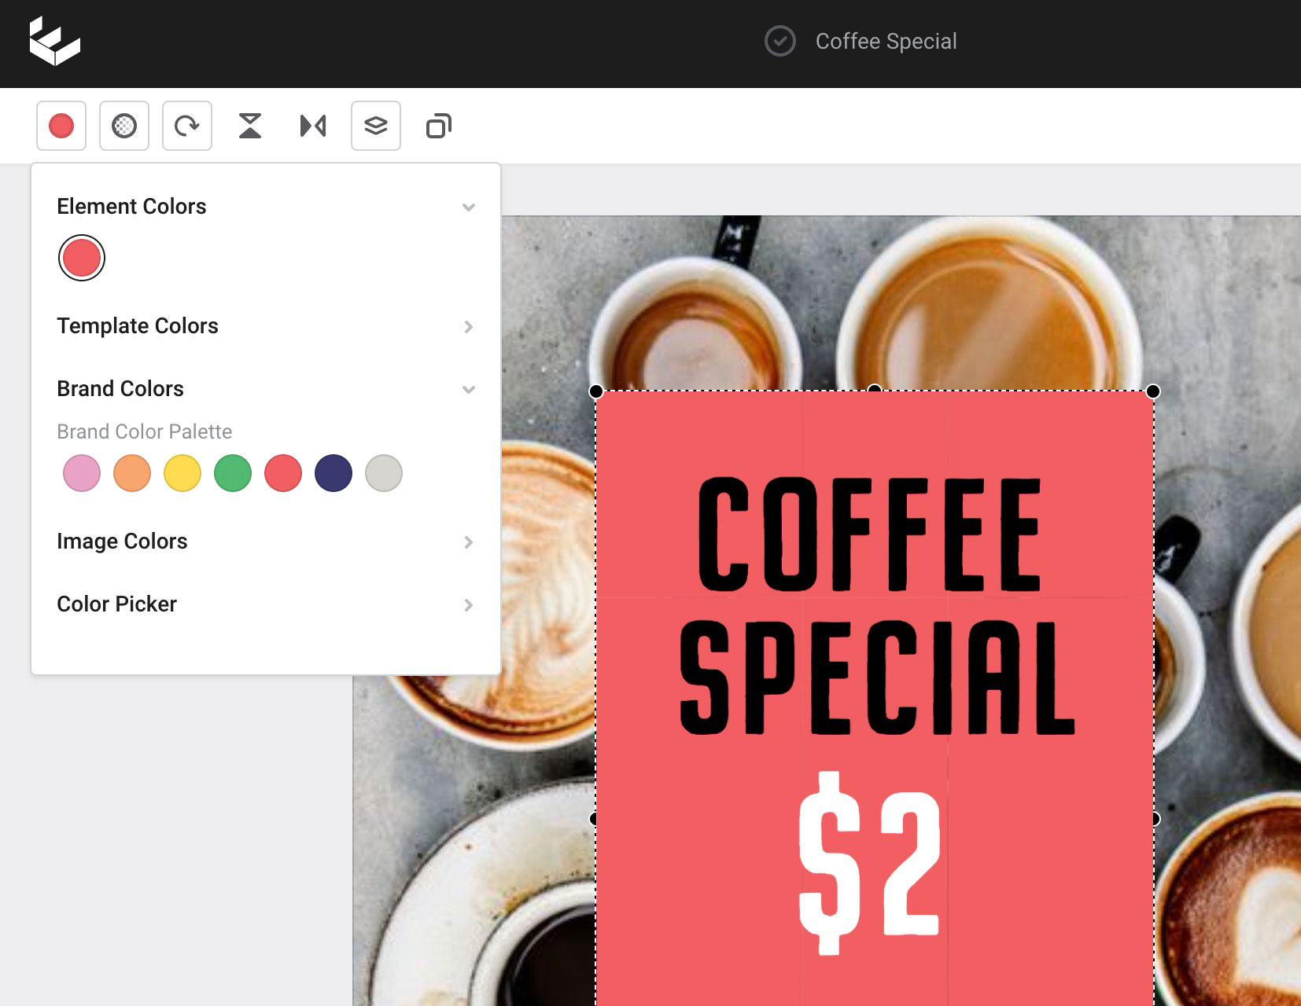1301x1006 pixels.
Task: Collapse the Element Colors section
Action: click(x=468, y=207)
